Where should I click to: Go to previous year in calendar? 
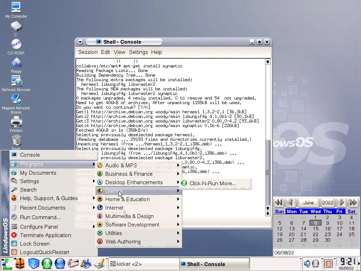point(279,203)
